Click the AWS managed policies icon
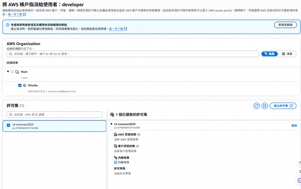 116,135
